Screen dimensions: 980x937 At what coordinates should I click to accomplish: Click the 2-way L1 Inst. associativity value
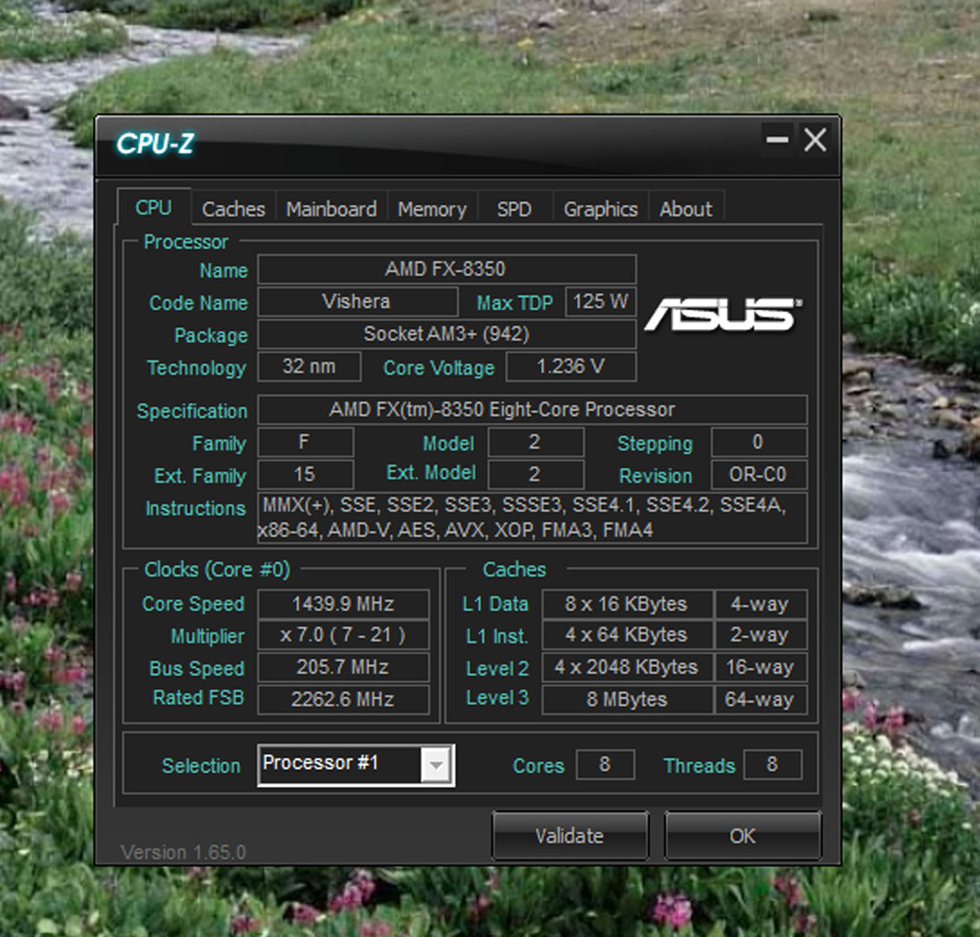point(761,635)
